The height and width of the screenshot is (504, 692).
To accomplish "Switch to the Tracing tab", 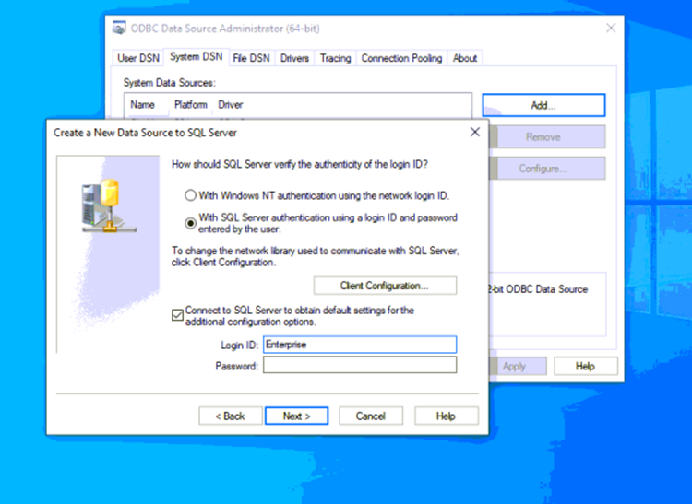I will click(335, 58).
